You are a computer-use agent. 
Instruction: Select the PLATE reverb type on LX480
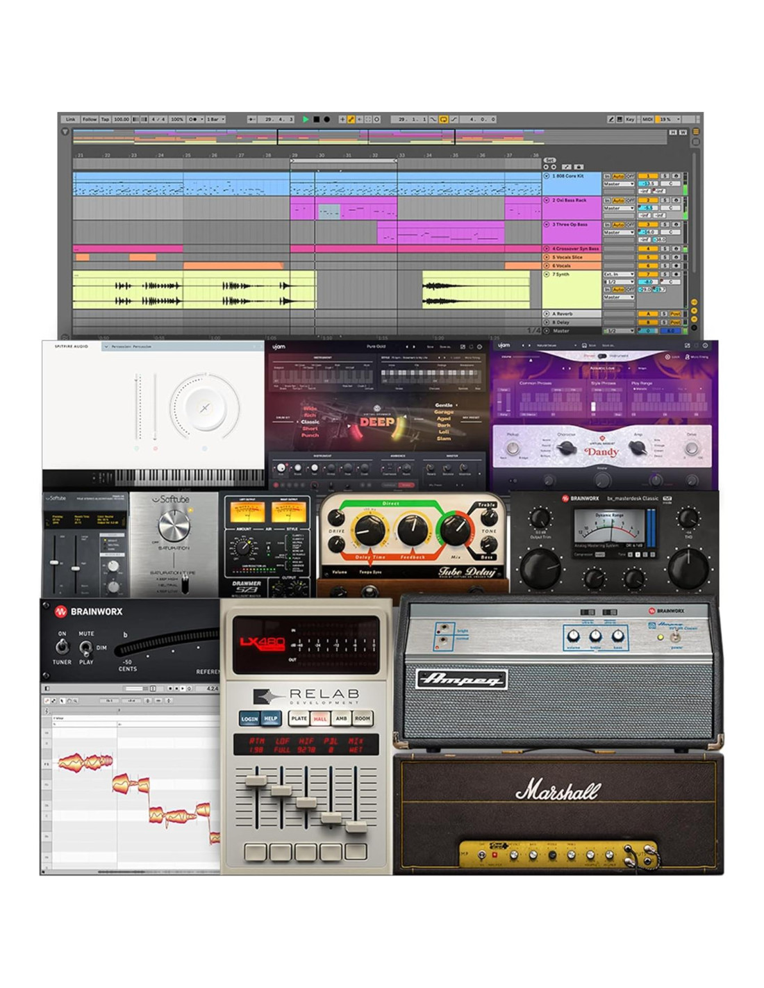pyautogui.click(x=299, y=718)
